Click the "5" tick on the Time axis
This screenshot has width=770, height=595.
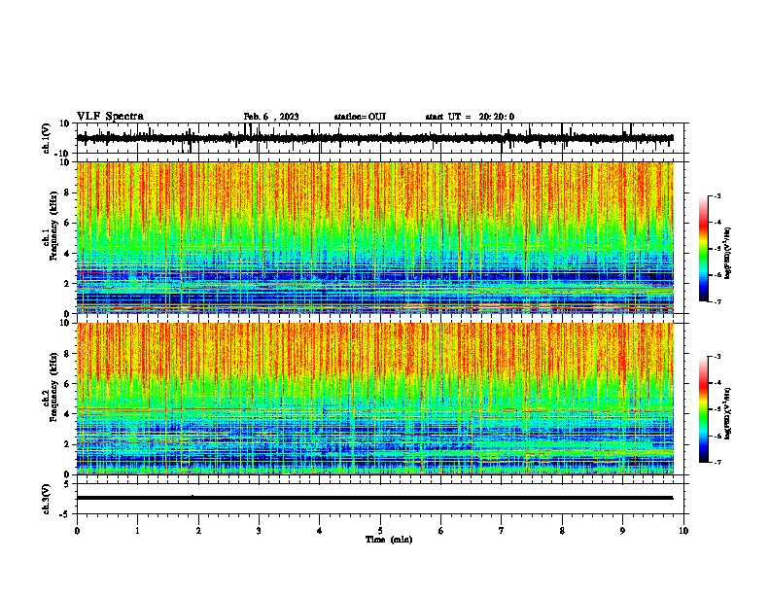pyautogui.click(x=380, y=531)
